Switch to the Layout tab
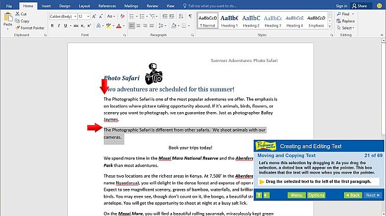Screen dimensions: 386x216 84,6
